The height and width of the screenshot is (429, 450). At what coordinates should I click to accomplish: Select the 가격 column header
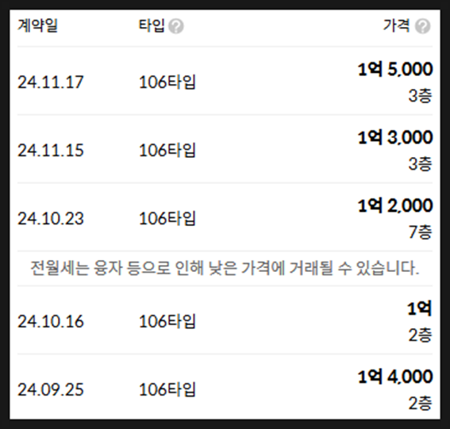pos(396,25)
